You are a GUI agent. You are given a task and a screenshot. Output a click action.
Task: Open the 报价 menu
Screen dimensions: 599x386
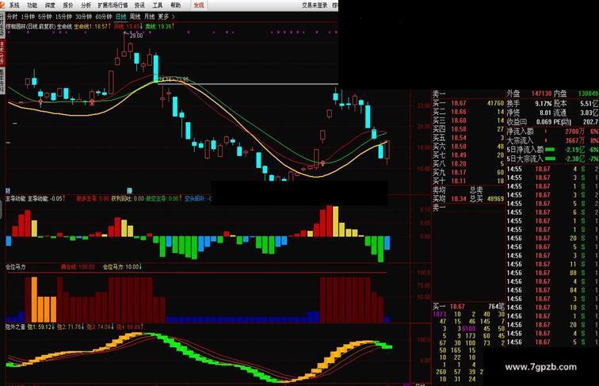[68, 6]
